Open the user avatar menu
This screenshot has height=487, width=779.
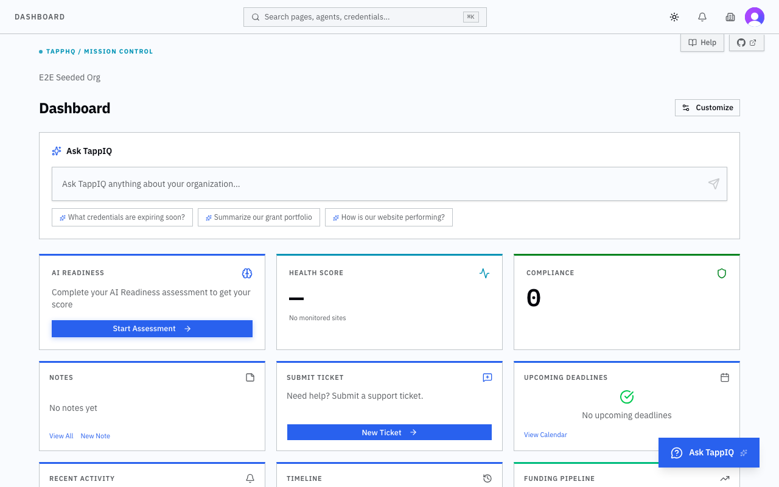[x=755, y=17]
